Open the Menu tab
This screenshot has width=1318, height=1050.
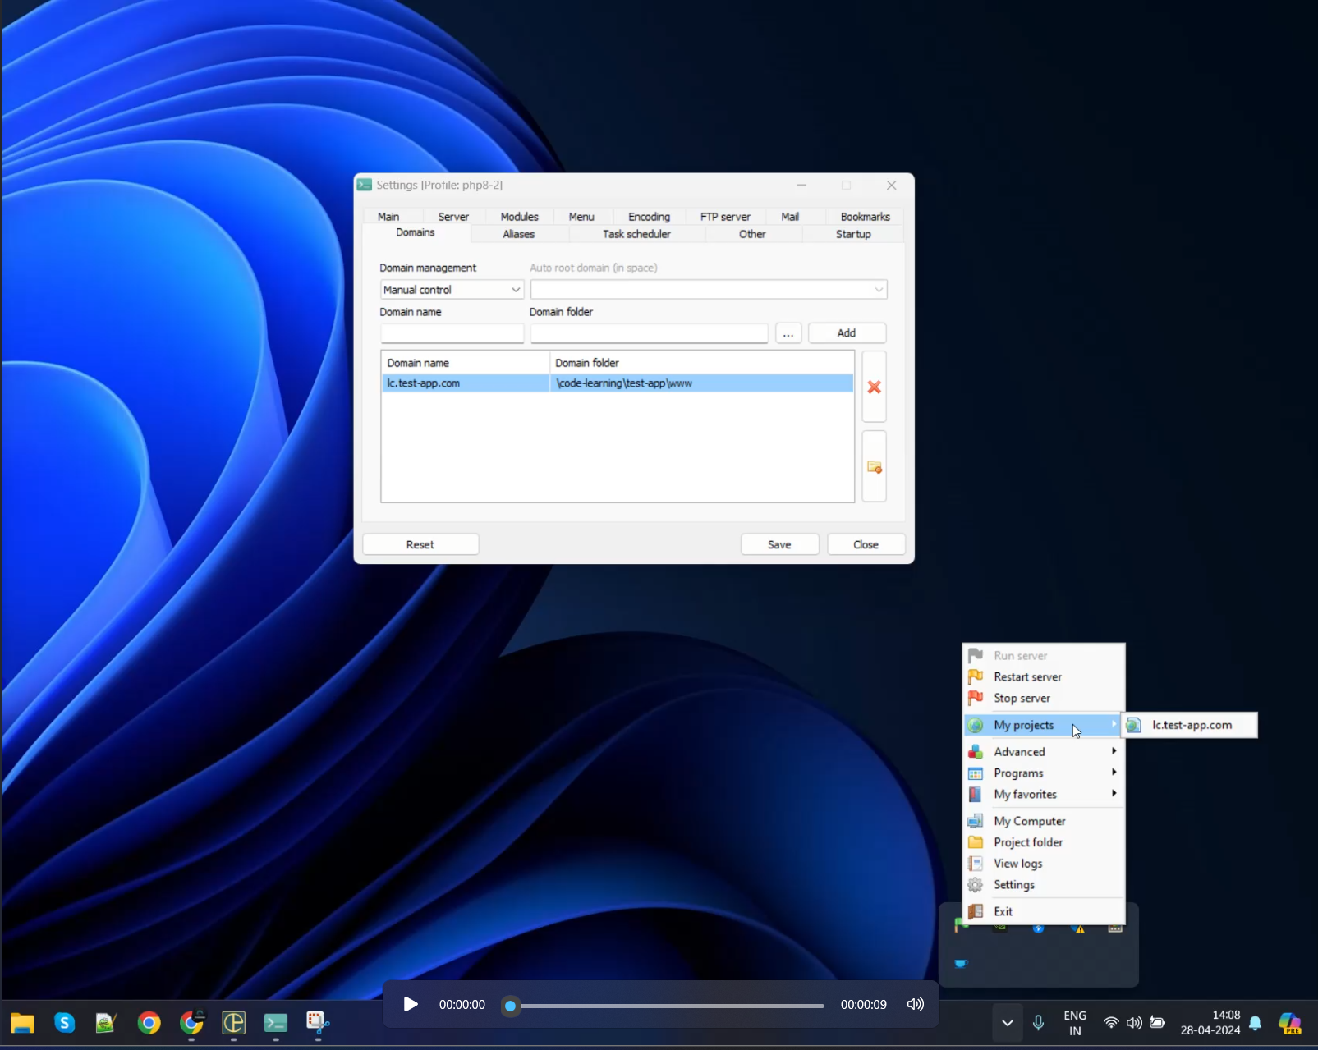(x=581, y=217)
